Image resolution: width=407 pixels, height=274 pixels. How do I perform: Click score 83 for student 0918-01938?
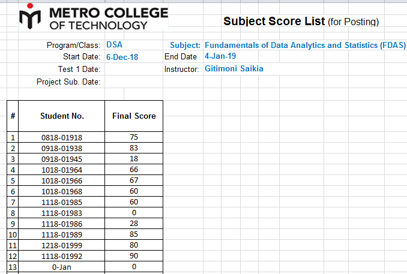(x=134, y=148)
